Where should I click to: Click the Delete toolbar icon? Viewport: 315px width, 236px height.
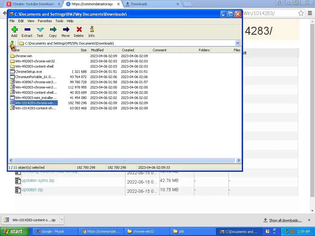tap(79, 32)
